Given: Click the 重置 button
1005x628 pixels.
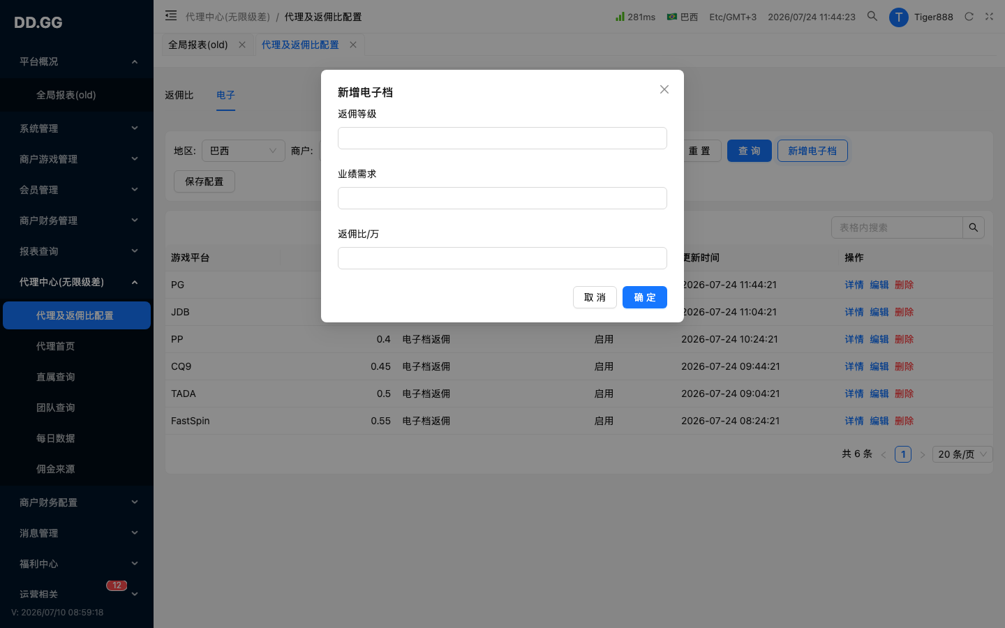Looking at the screenshot, I should tap(699, 151).
